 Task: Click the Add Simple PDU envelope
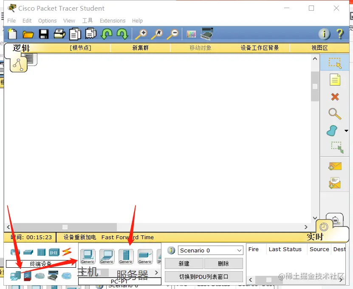click(335, 166)
